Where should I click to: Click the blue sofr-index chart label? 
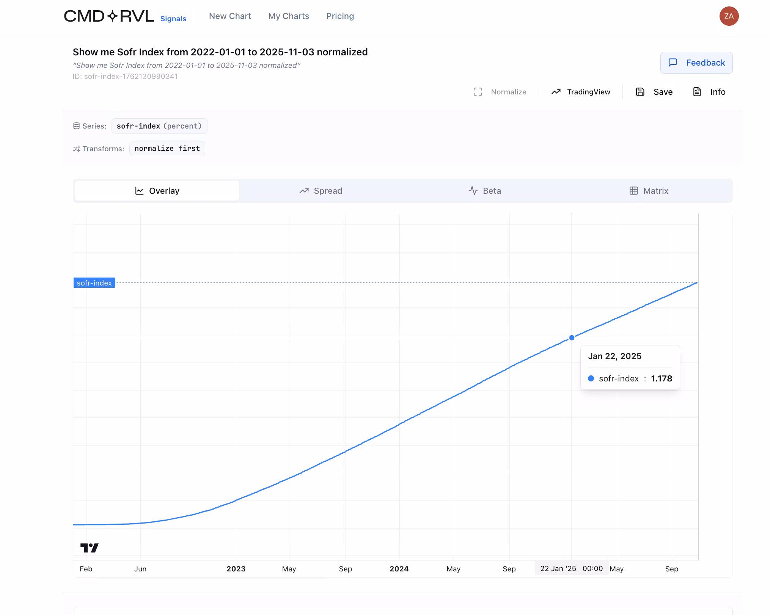pos(94,283)
